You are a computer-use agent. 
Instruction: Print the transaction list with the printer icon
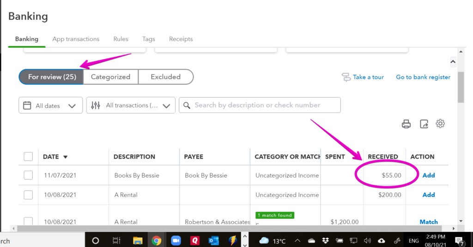point(406,123)
